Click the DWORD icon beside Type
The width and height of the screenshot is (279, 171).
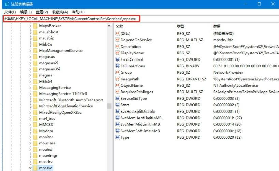pyautogui.click(x=117, y=137)
